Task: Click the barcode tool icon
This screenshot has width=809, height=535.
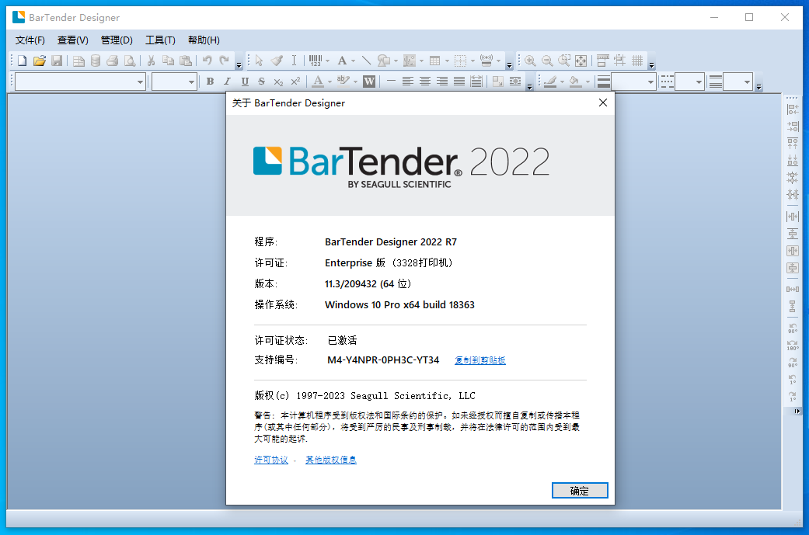Action: [x=316, y=61]
